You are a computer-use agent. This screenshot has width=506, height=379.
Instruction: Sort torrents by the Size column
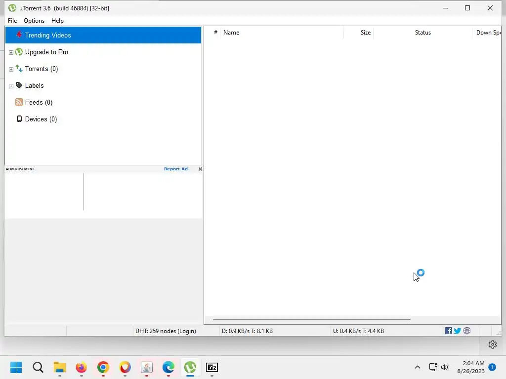click(359, 33)
